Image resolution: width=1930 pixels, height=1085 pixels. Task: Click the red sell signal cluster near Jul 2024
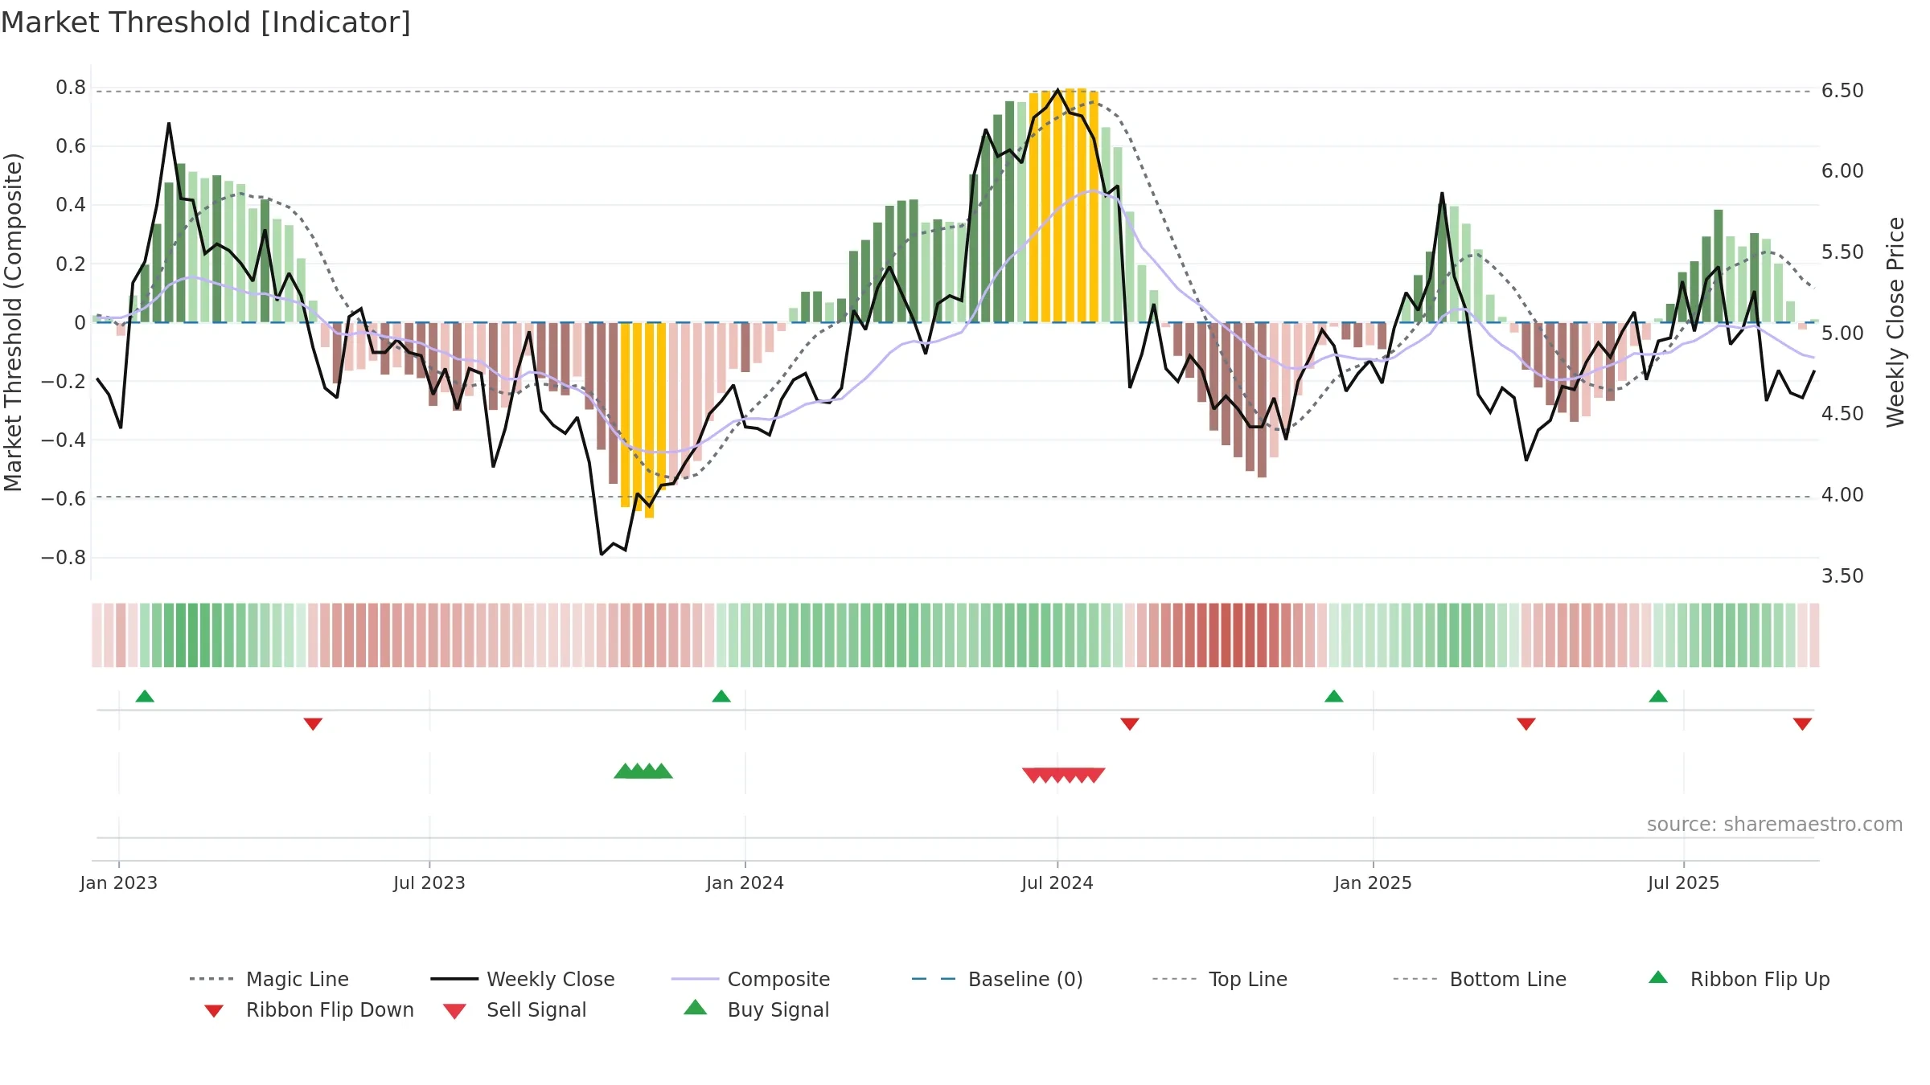(x=1063, y=775)
